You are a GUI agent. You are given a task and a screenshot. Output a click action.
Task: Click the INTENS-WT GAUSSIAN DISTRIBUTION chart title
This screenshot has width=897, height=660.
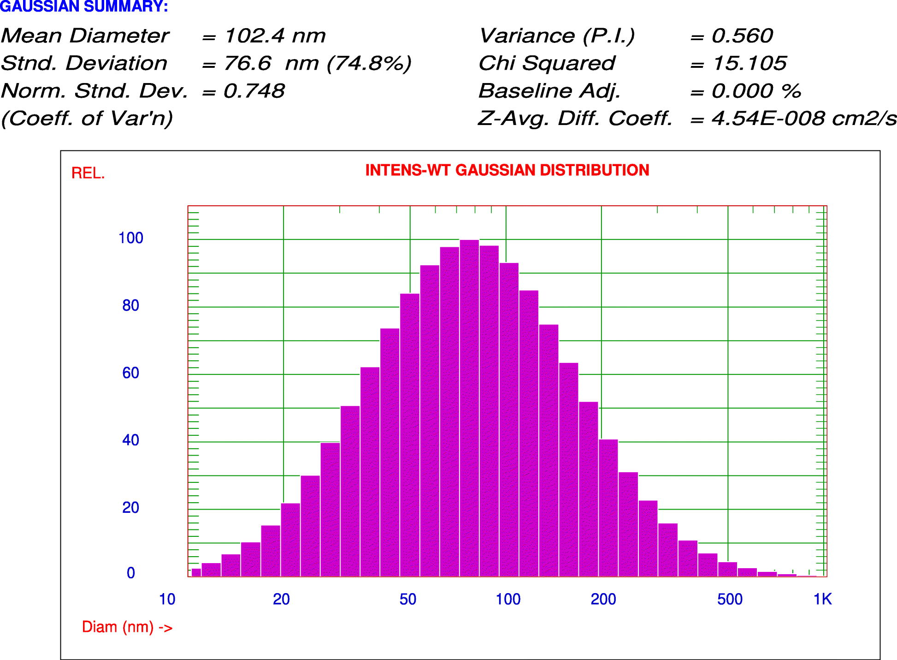[507, 170]
